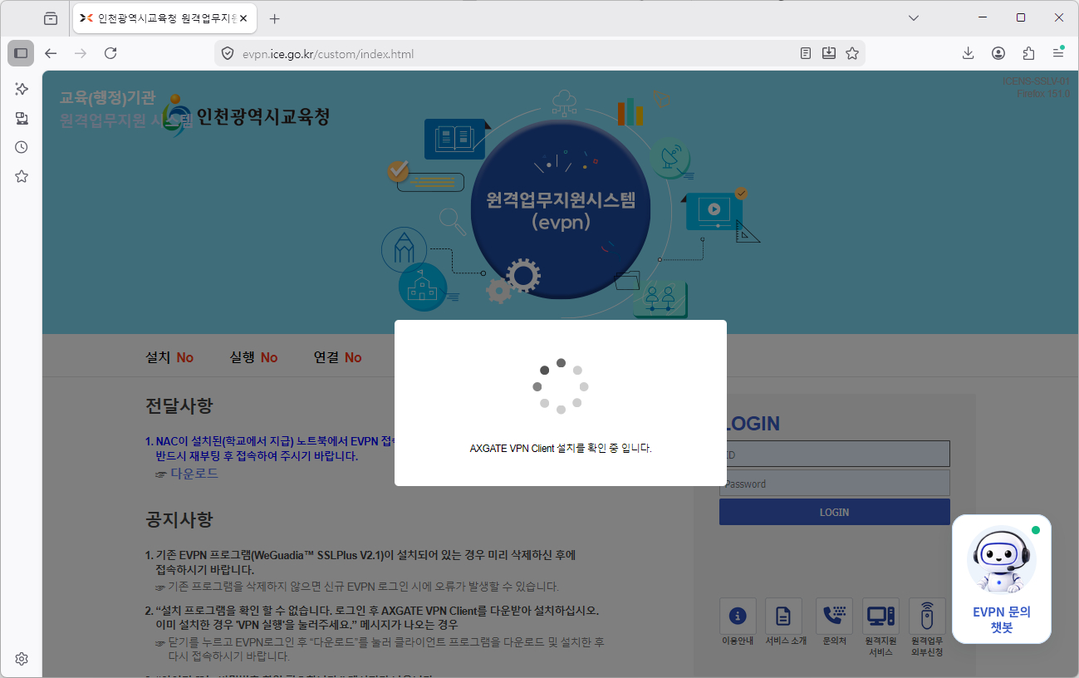Go forward to the next page
Image resolution: width=1079 pixels, height=678 pixels.
pyautogui.click(x=81, y=53)
